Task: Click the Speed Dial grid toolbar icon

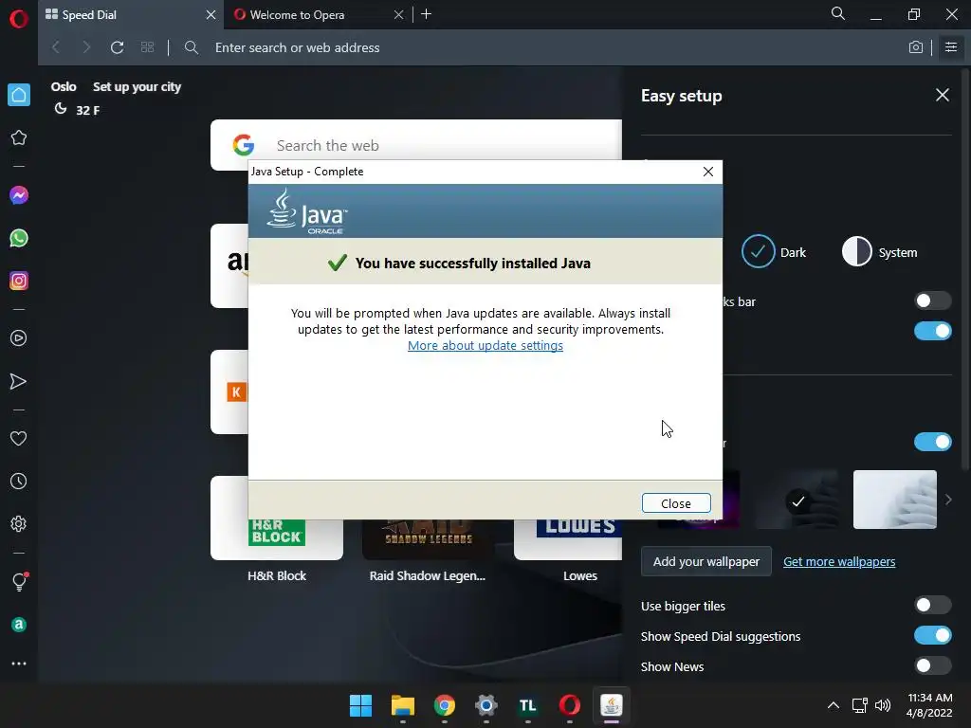Action: pos(147,47)
